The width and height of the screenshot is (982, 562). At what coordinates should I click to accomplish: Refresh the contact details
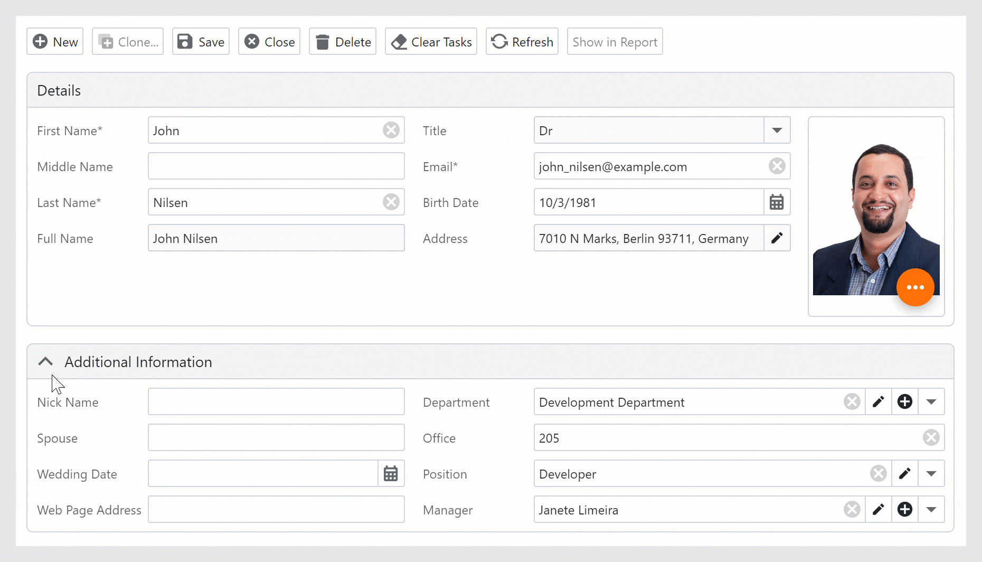[522, 41]
